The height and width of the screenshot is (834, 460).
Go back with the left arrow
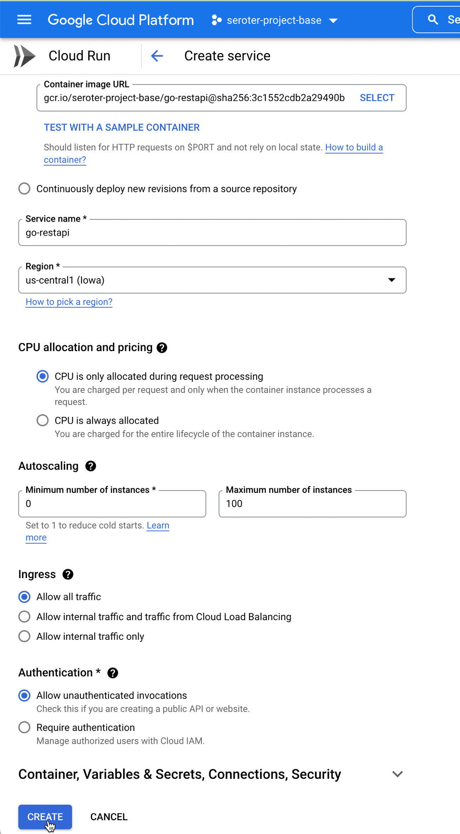tap(157, 56)
